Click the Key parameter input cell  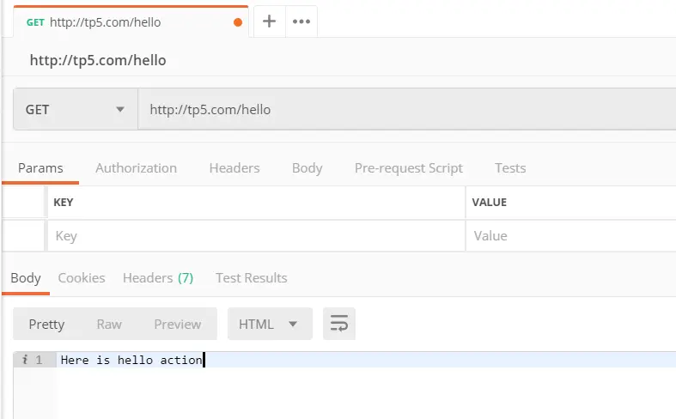pyautogui.click(x=256, y=235)
